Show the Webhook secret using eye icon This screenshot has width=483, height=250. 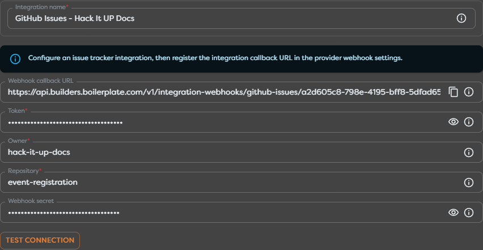click(453, 213)
